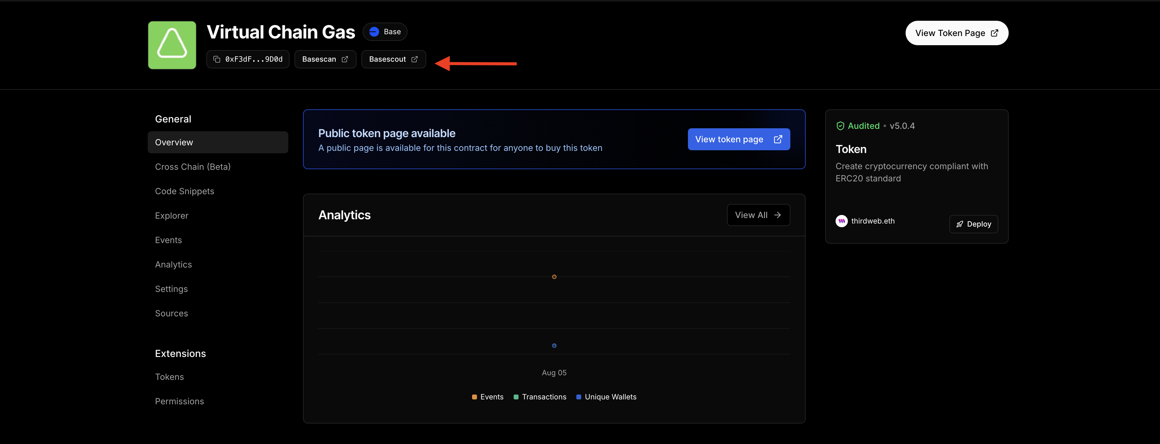Expand the General section

[172, 119]
